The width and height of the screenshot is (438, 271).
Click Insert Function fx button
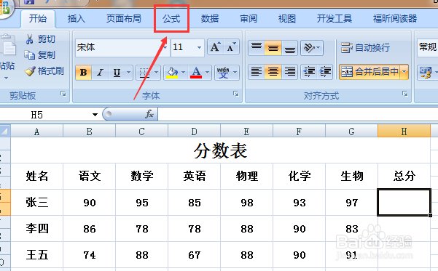149,114
